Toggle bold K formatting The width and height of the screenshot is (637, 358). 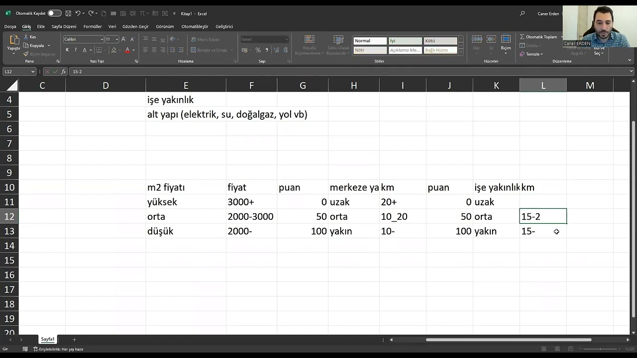[x=67, y=50]
